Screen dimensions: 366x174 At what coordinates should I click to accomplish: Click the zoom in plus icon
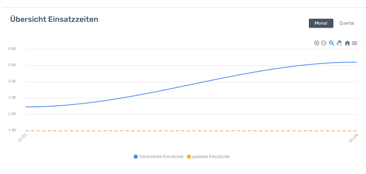(317, 43)
